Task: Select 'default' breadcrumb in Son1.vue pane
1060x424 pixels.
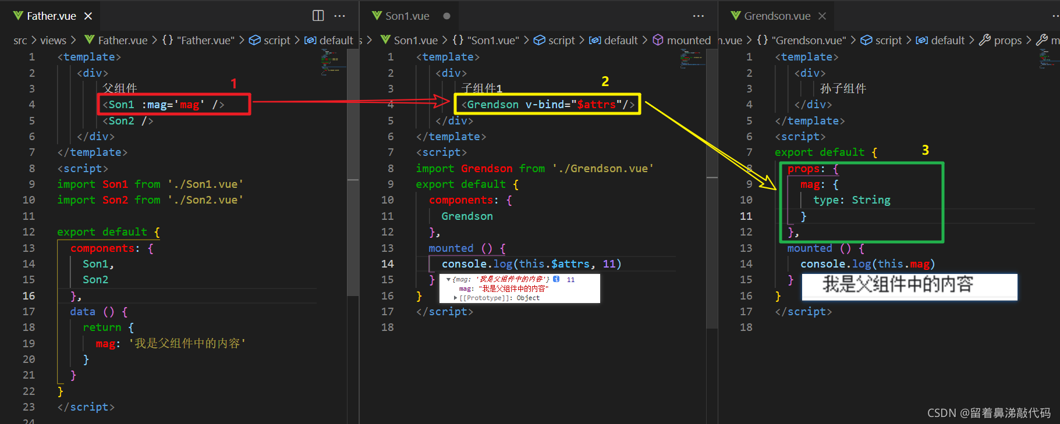Action: (614, 40)
